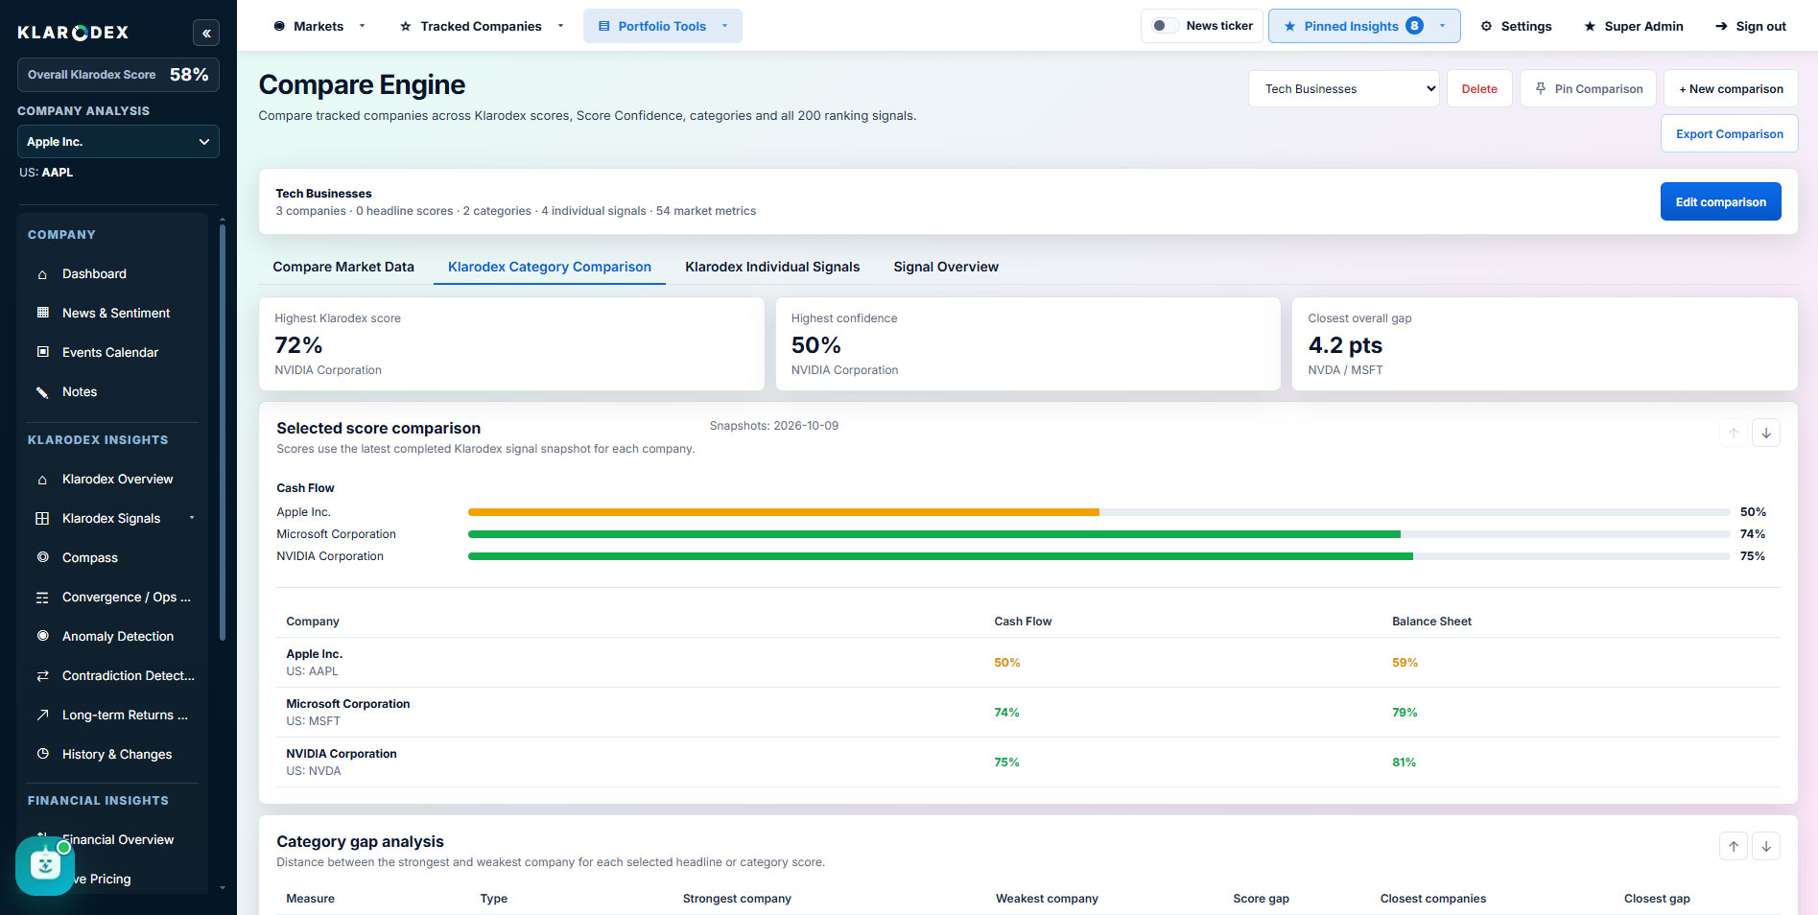Click the Contradiction Detection arrows icon
Screen dimensions: 1818x915
tap(42, 675)
